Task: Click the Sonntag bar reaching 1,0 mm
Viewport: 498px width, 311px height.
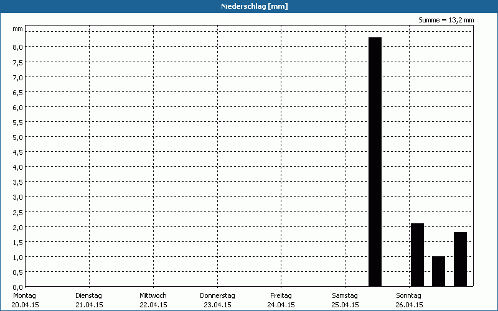Action: point(439,271)
